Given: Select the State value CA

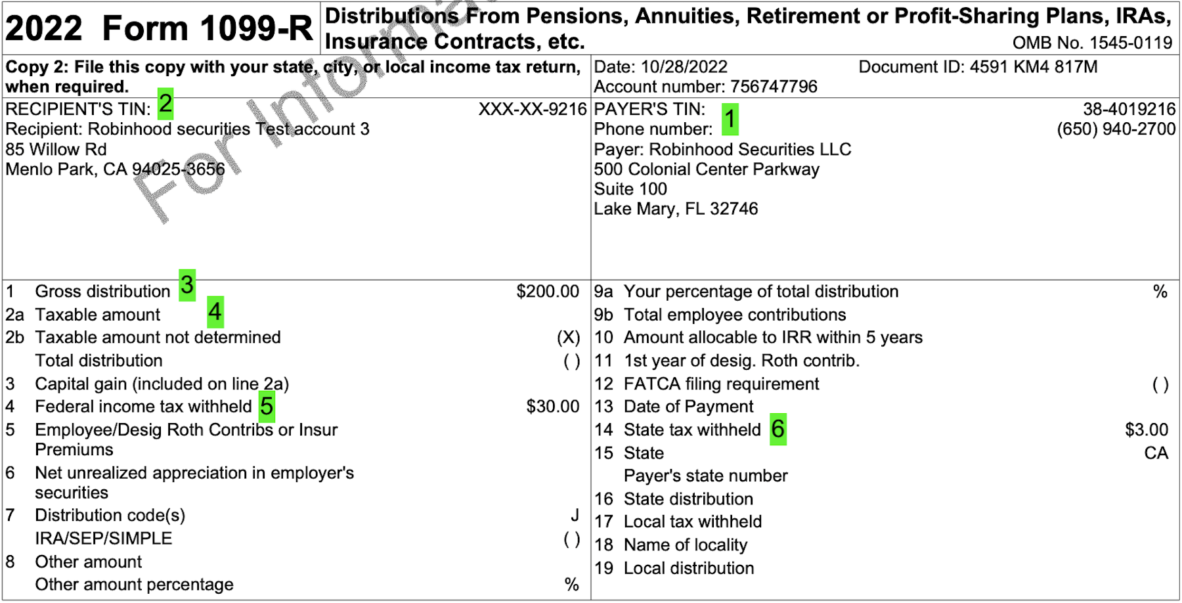Looking at the screenshot, I should point(1156,453).
